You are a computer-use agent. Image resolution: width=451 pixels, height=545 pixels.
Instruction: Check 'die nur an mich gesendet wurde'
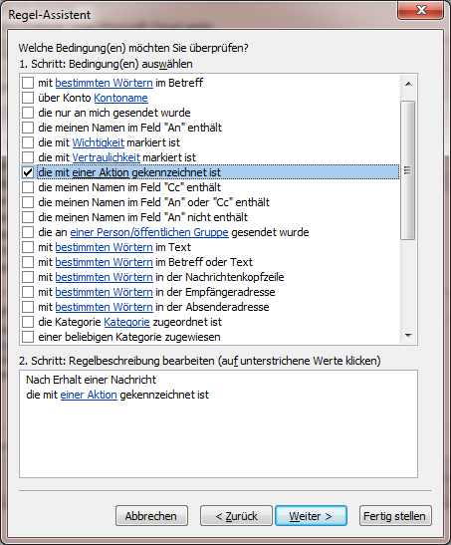point(28,113)
